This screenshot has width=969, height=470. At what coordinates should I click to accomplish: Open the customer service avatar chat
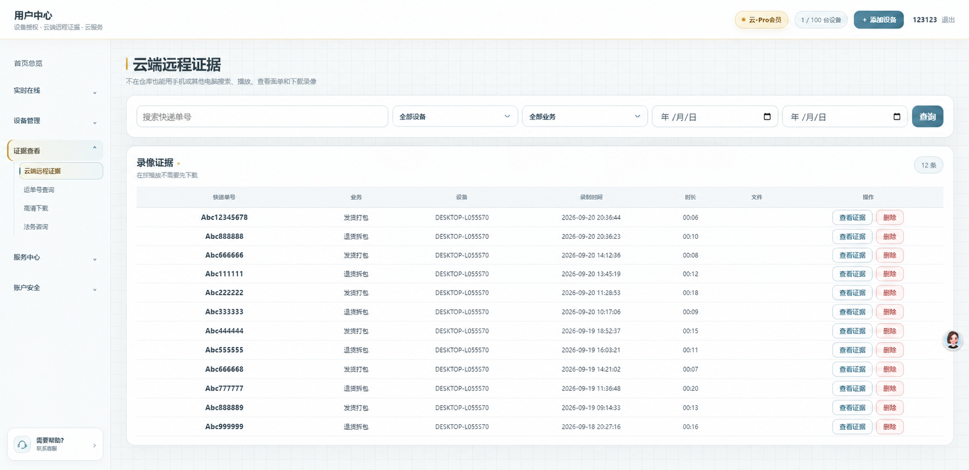click(953, 340)
